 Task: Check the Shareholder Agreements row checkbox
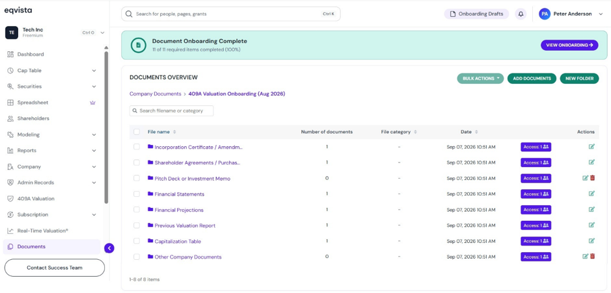click(137, 162)
